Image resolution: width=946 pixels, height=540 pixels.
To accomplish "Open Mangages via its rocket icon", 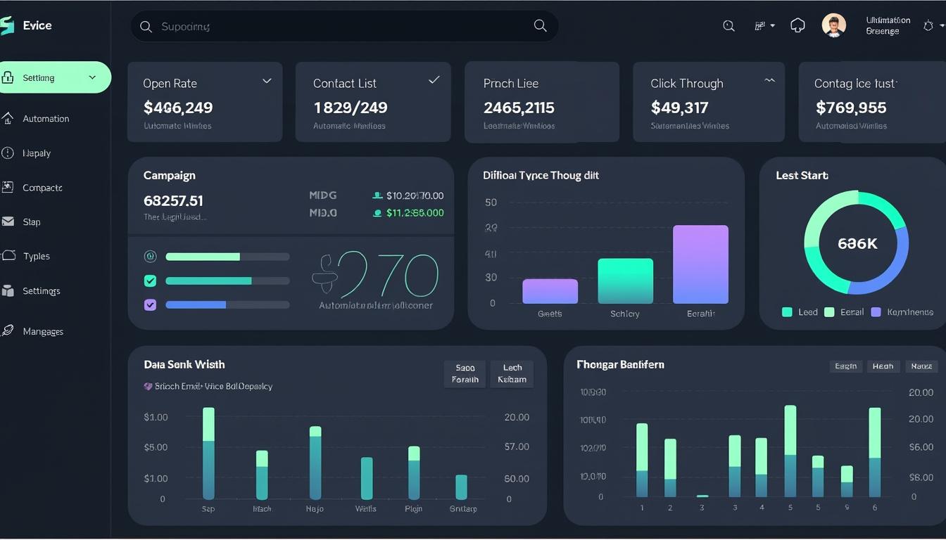I will (x=8, y=330).
